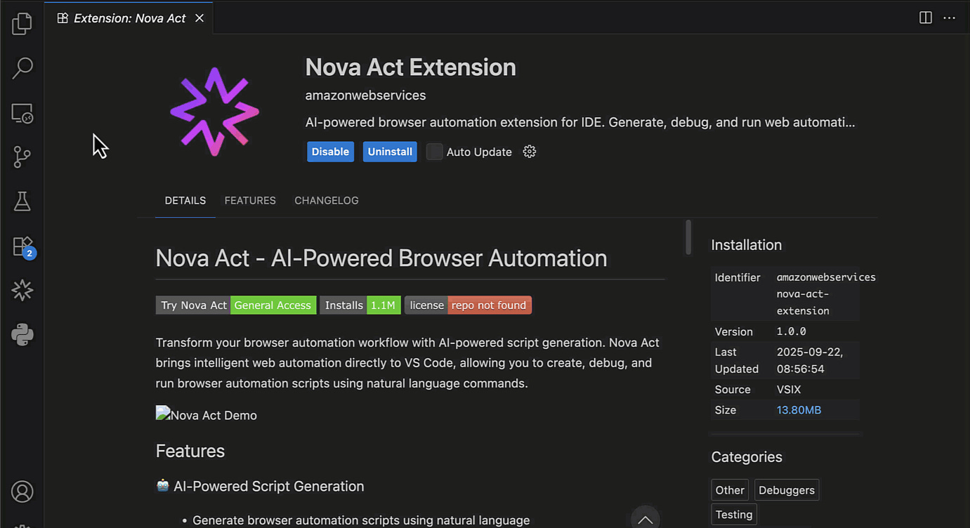
Task: Open the 13.80MB size link
Action: 799,409
